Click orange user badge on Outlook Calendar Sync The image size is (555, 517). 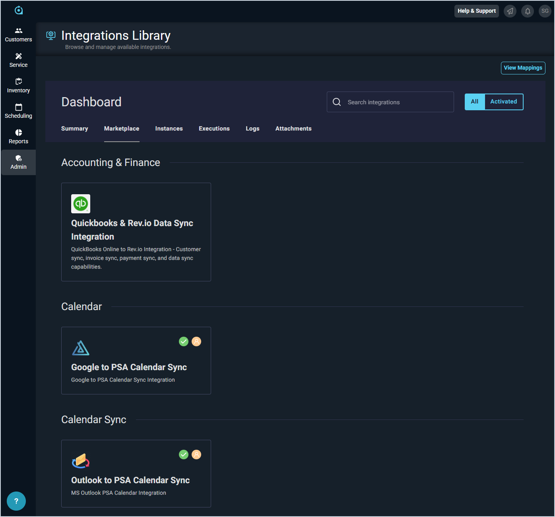(196, 455)
